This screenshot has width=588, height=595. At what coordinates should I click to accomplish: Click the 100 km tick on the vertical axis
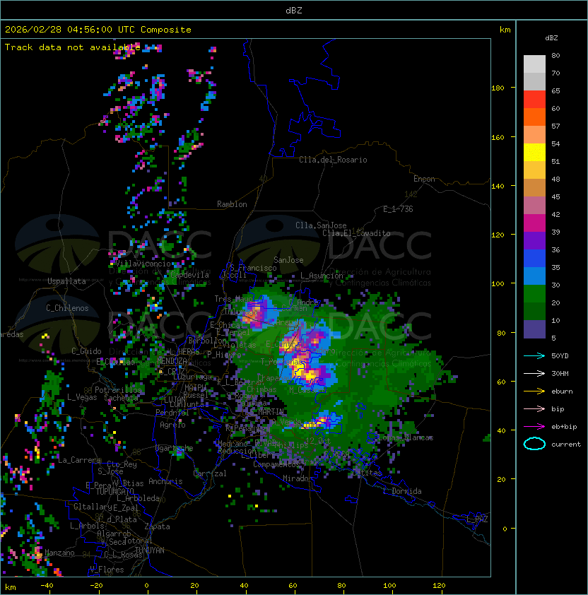point(498,284)
